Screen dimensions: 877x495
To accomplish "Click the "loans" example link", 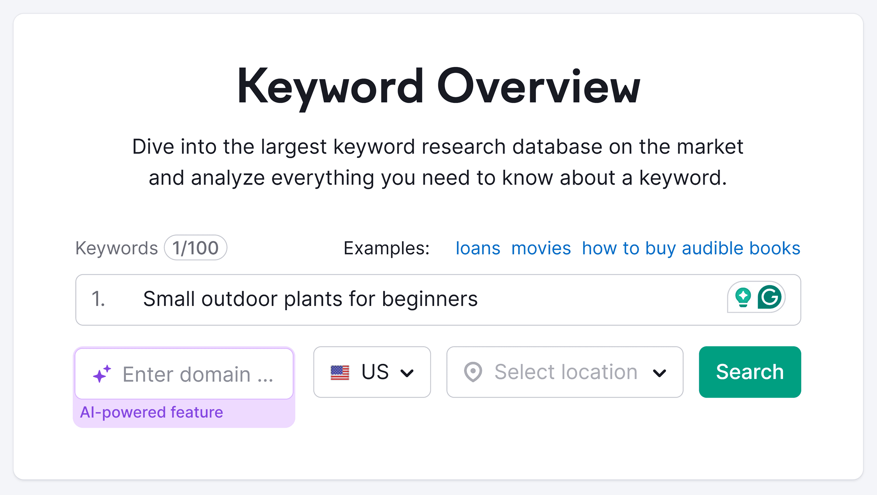I will click(478, 248).
